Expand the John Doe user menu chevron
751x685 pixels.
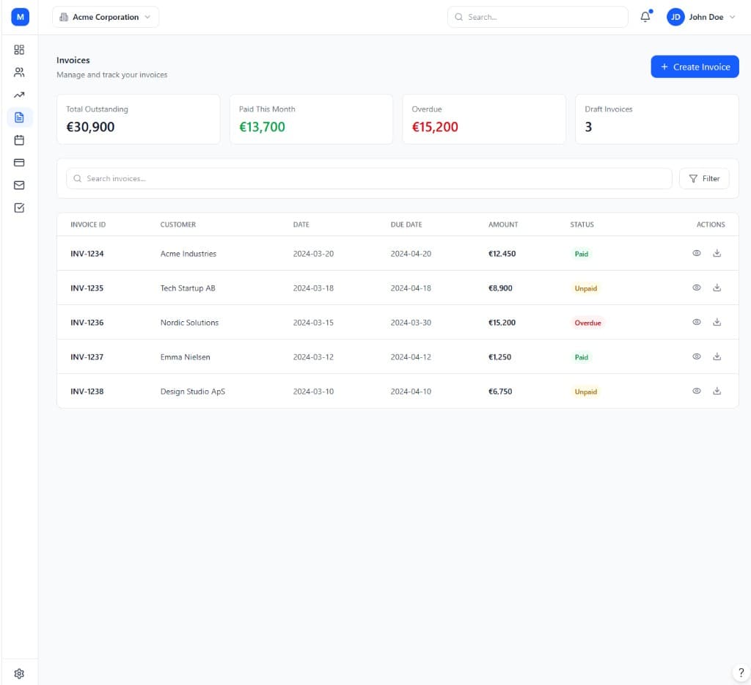pyautogui.click(x=732, y=18)
